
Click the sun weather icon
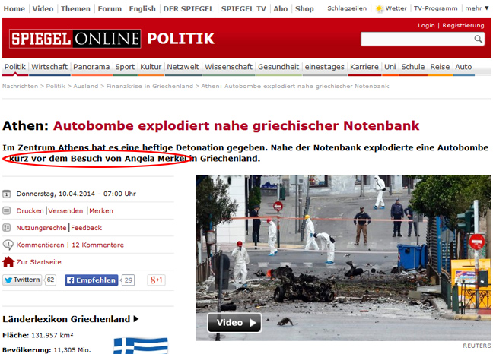tap(380, 9)
